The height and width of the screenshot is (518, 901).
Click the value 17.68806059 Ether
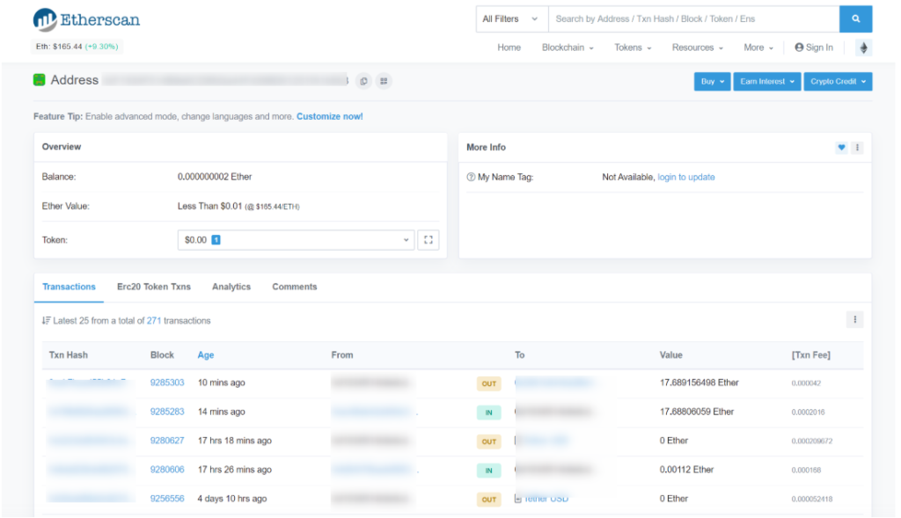[x=697, y=412]
